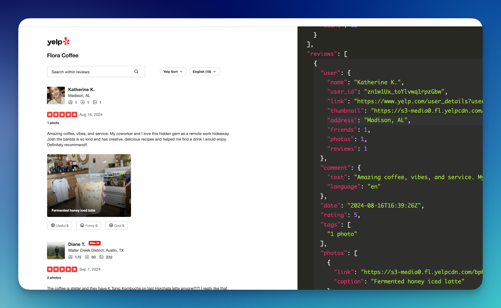The image size is (501, 308).
Task: Click the Yelp logo
Action: click(x=58, y=42)
